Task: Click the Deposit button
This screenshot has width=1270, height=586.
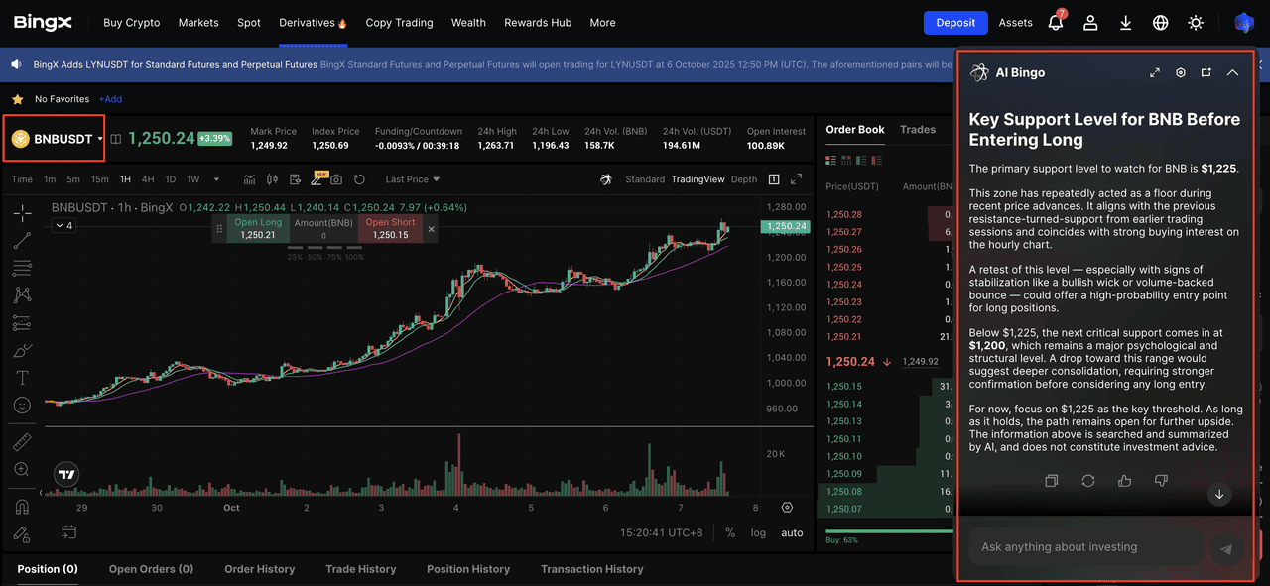Action: 955,22
